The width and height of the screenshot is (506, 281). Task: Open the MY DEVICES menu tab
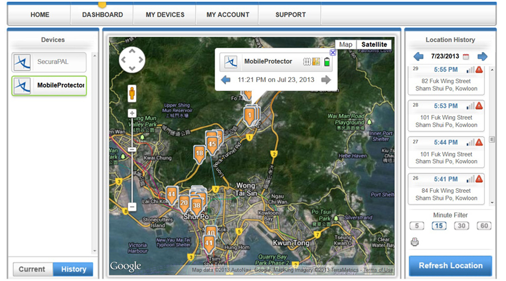click(x=165, y=15)
